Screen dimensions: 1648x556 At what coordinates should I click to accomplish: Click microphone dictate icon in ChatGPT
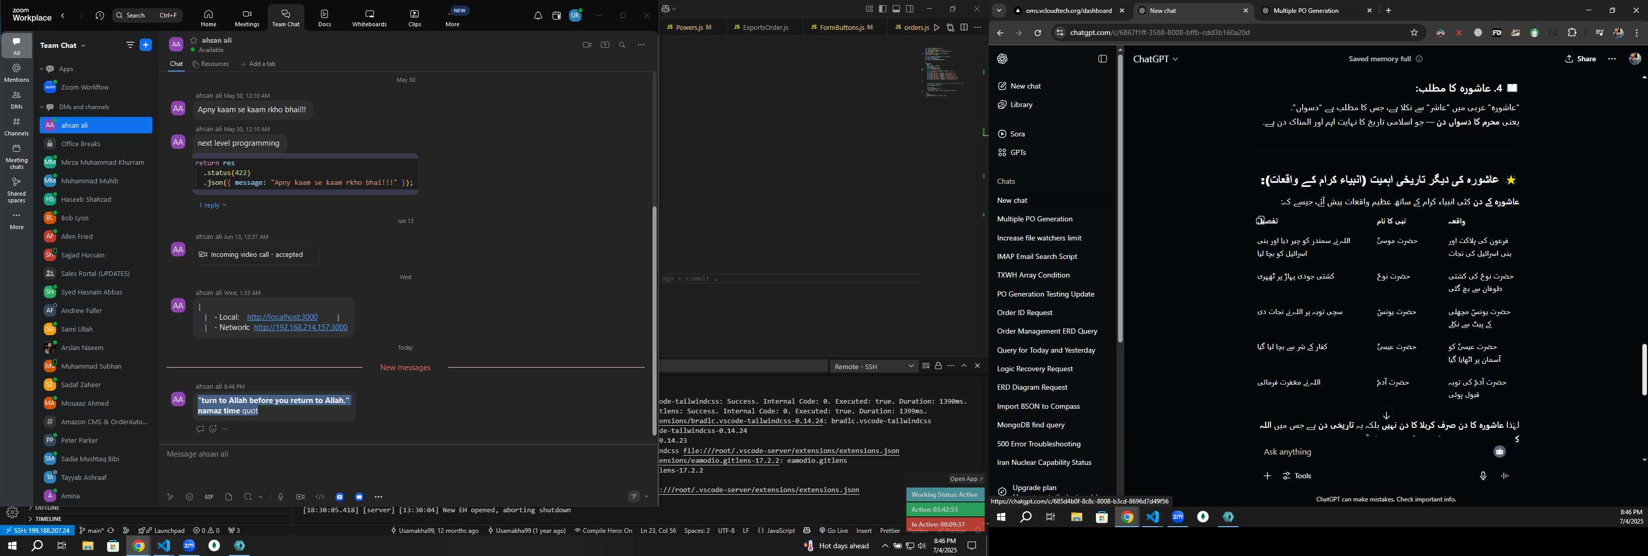(x=1483, y=476)
